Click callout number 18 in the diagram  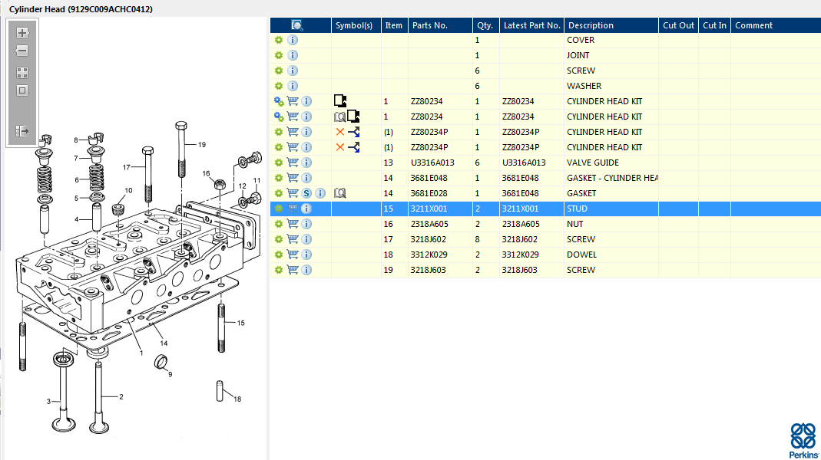tap(238, 399)
